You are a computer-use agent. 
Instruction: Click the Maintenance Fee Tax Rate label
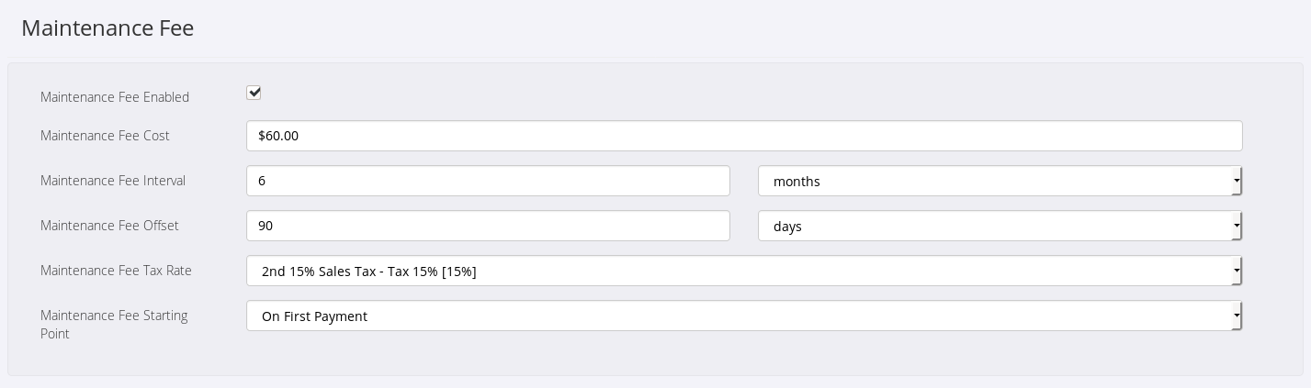click(x=116, y=271)
